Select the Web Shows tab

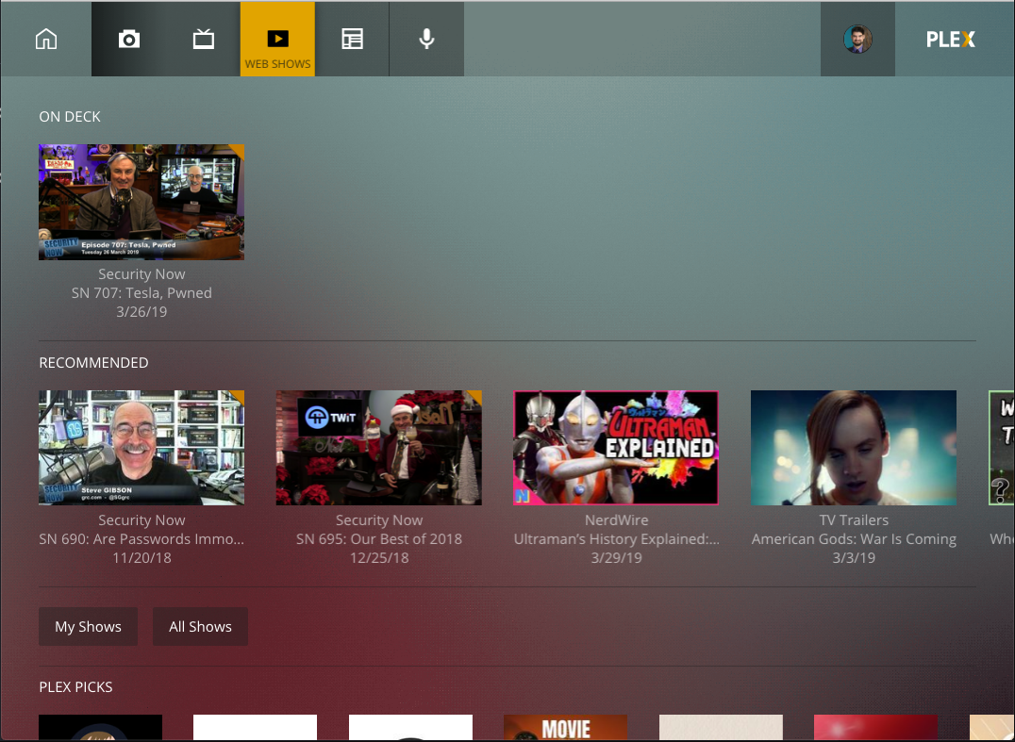point(277,40)
